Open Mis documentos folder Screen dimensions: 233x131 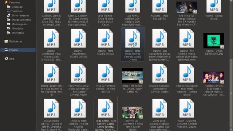tap(21, 20)
